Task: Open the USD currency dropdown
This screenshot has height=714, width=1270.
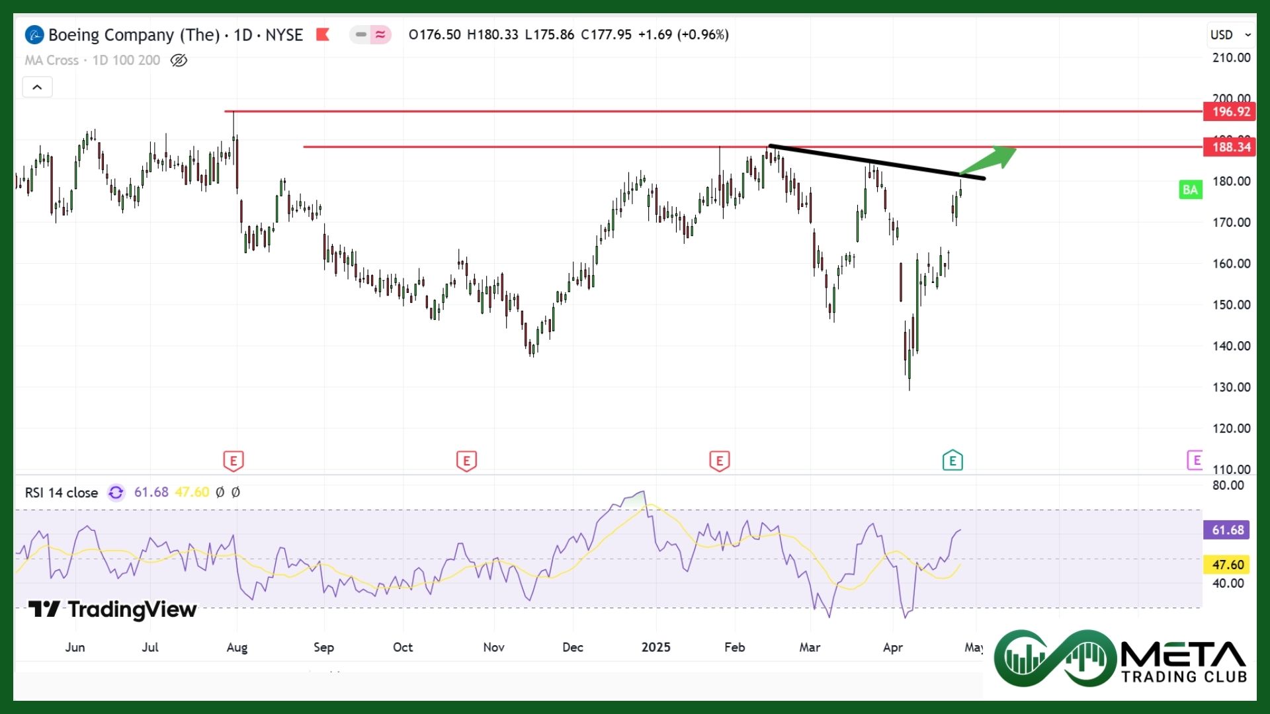Action: [1230, 34]
